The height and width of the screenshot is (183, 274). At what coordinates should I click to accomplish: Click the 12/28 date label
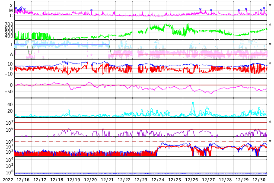point(225,180)
